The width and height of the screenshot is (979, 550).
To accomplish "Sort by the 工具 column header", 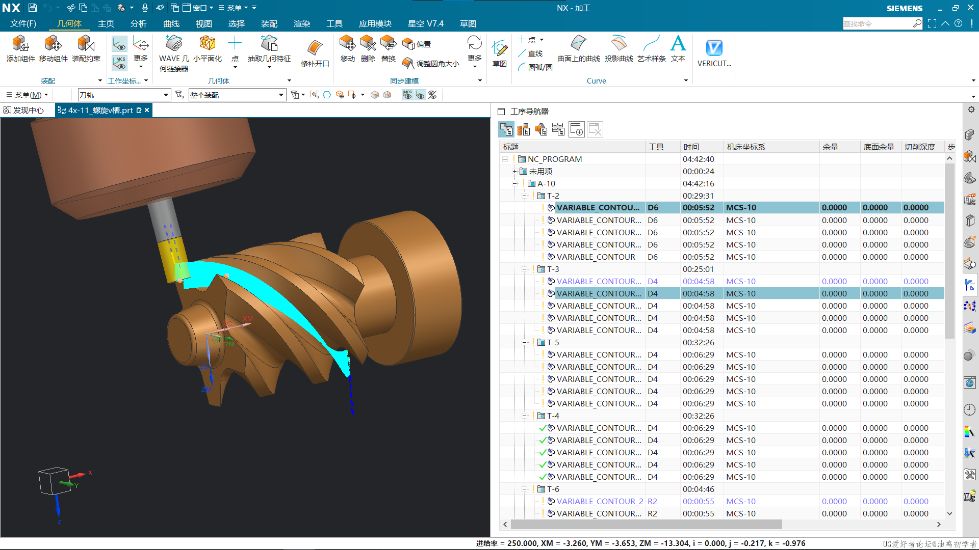I will [663, 147].
